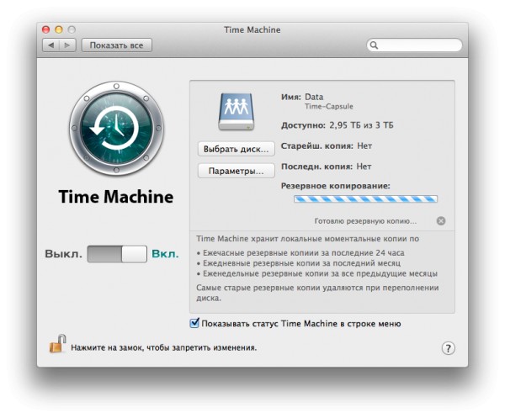Image resolution: width=505 pixels, height=418 pixels.
Task: Click the disk name Data
Action: click(314, 97)
